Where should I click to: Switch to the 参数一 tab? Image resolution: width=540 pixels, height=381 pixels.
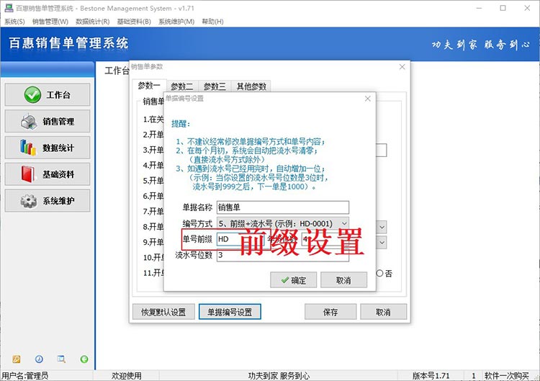[x=149, y=86]
